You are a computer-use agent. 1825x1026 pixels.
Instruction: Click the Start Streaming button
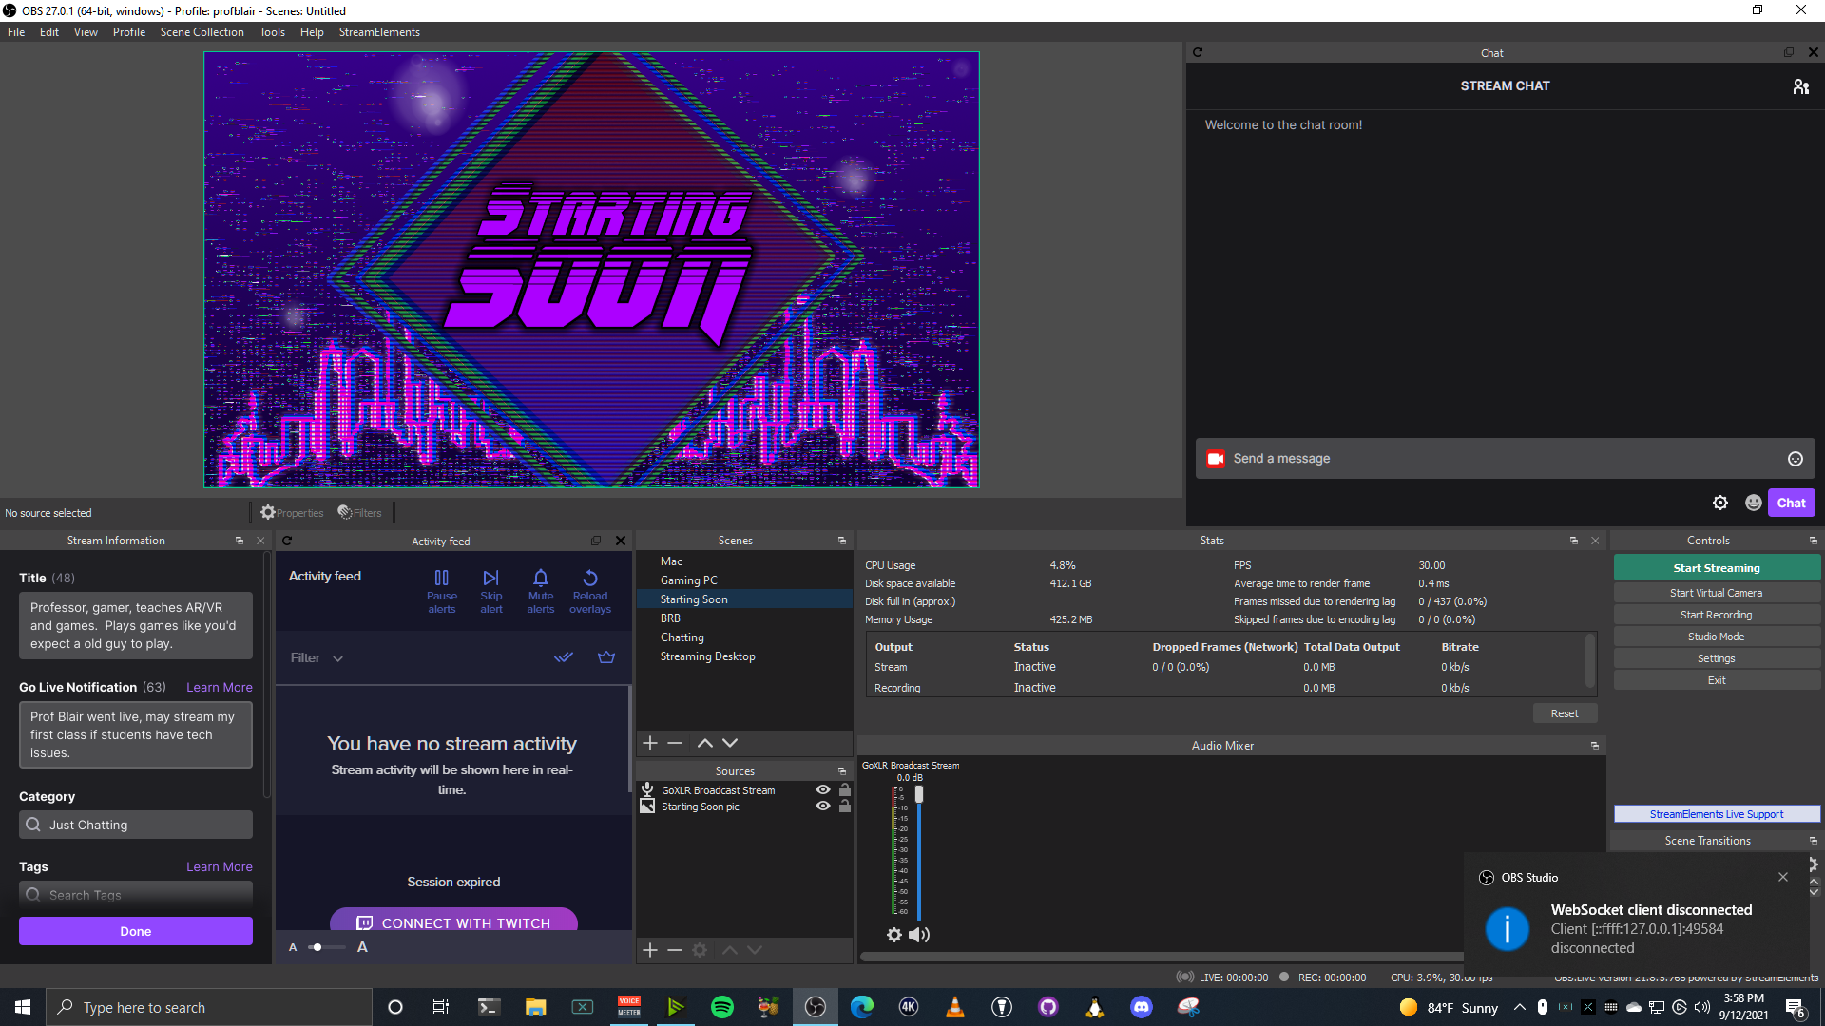(1716, 568)
